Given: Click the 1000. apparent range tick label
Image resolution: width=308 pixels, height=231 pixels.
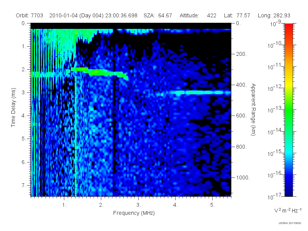Looking at the screenshot, I should (243, 178).
